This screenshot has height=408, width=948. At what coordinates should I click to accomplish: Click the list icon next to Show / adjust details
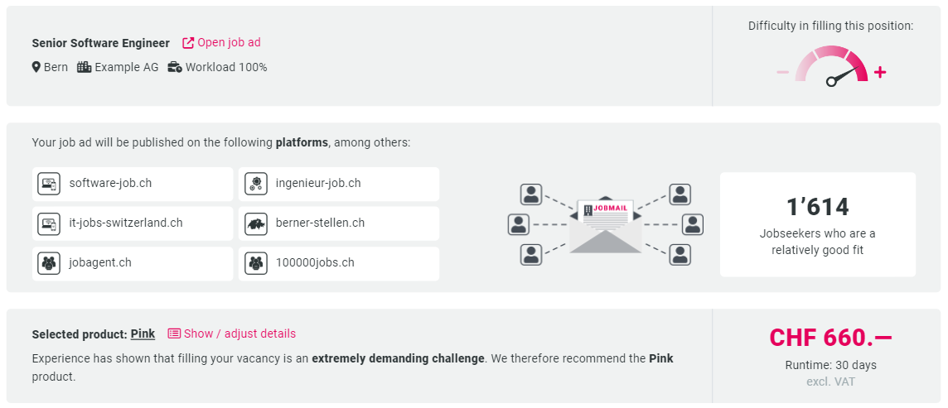click(174, 334)
